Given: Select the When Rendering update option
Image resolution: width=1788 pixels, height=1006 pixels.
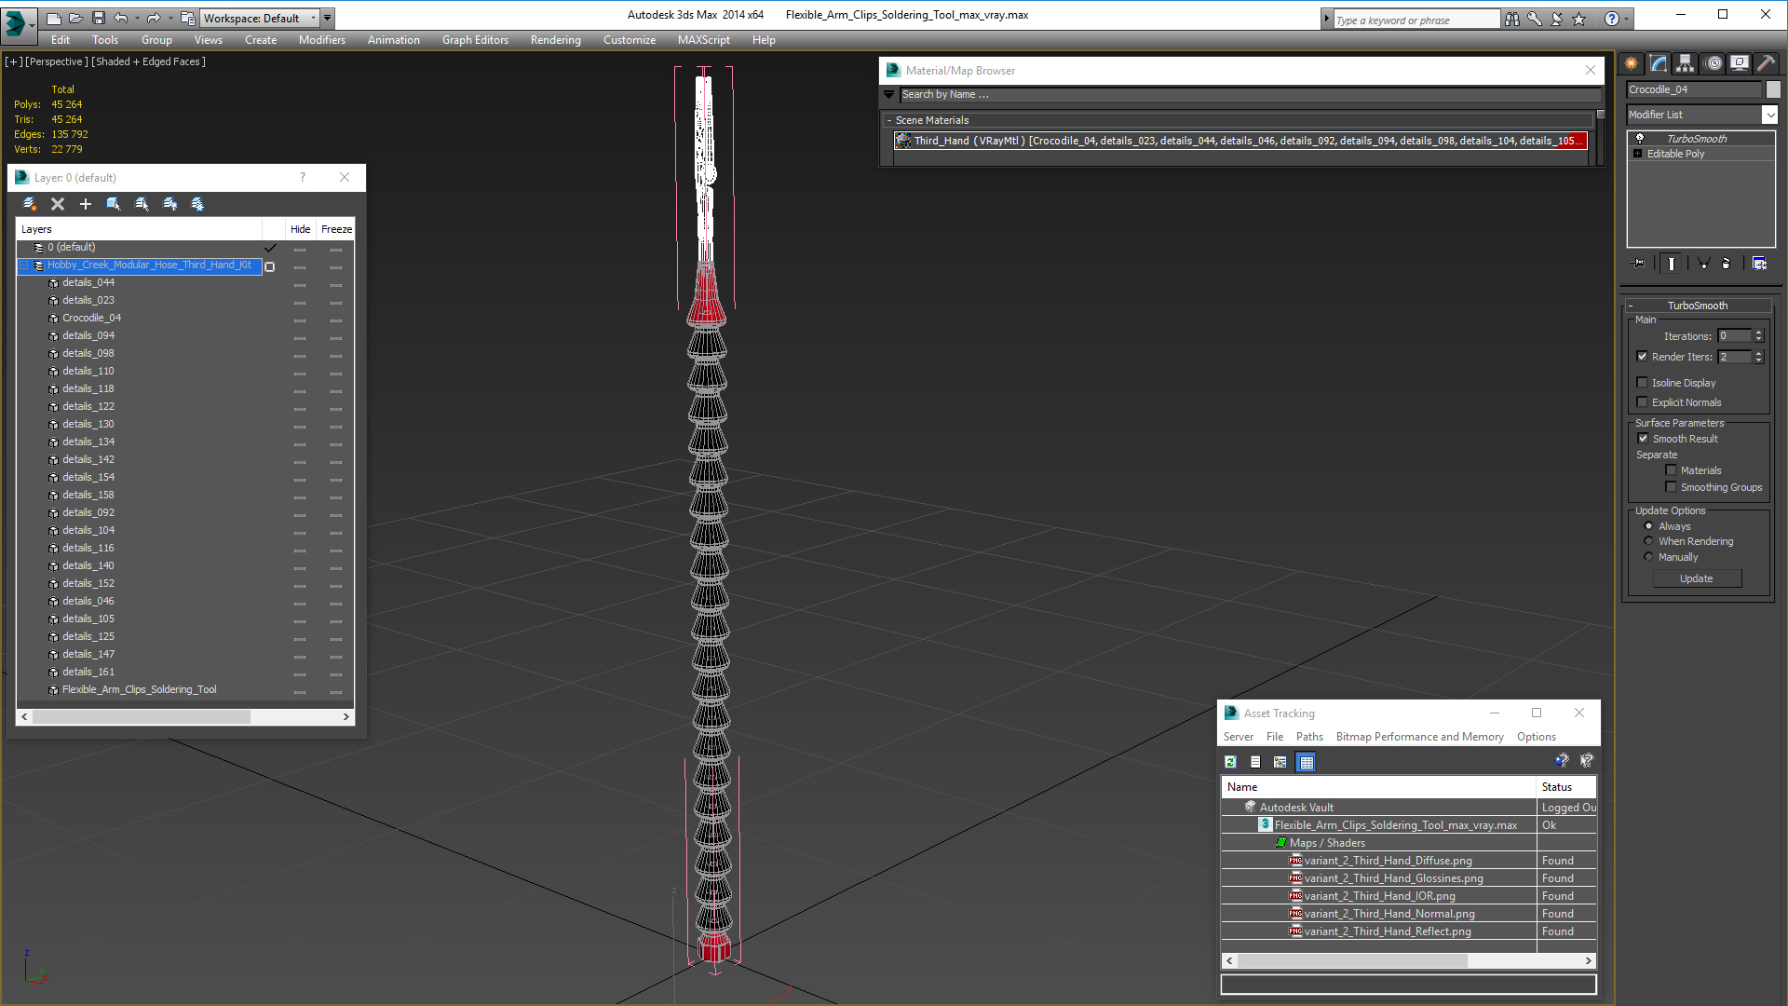Looking at the screenshot, I should click(x=1648, y=540).
